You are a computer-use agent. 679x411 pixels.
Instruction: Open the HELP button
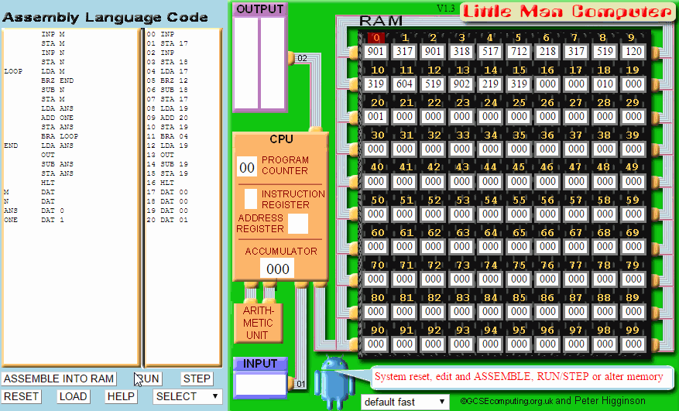(121, 396)
